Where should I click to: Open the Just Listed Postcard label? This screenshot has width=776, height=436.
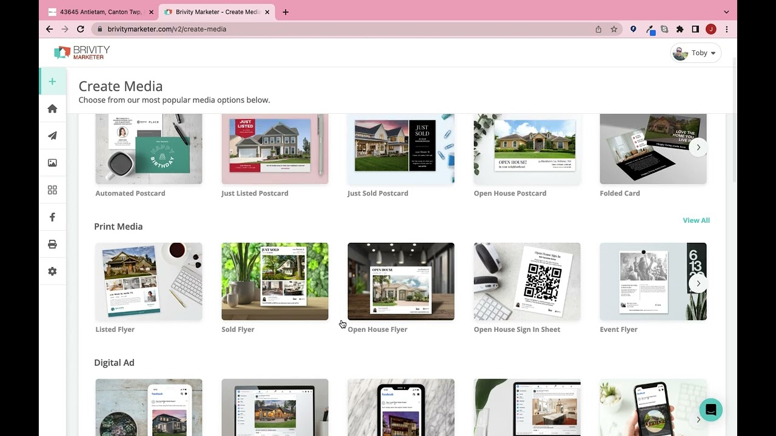tap(255, 193)
